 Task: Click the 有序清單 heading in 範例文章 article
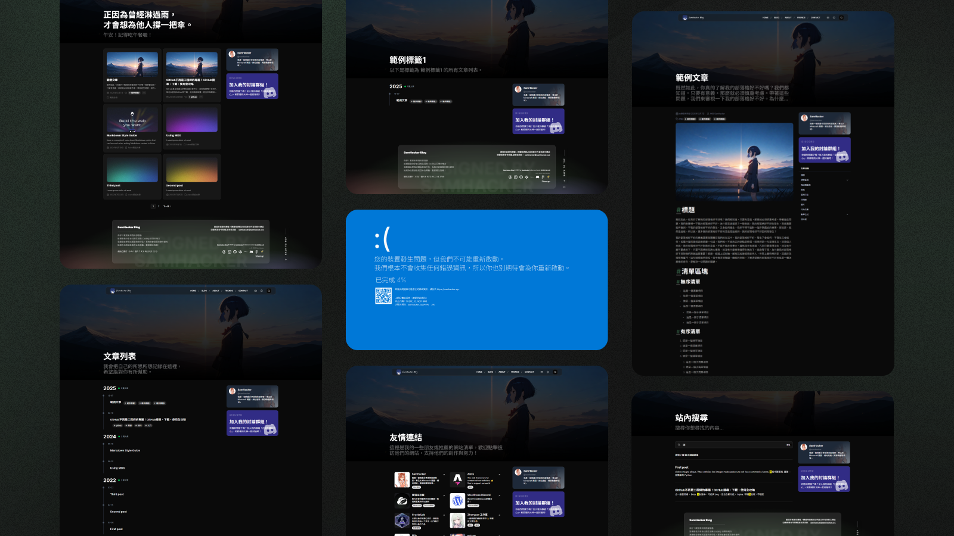coord(690,332)
